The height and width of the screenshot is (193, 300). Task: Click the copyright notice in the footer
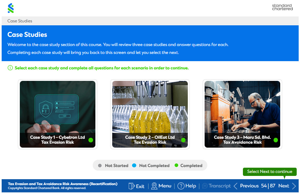tap(47, 188)
